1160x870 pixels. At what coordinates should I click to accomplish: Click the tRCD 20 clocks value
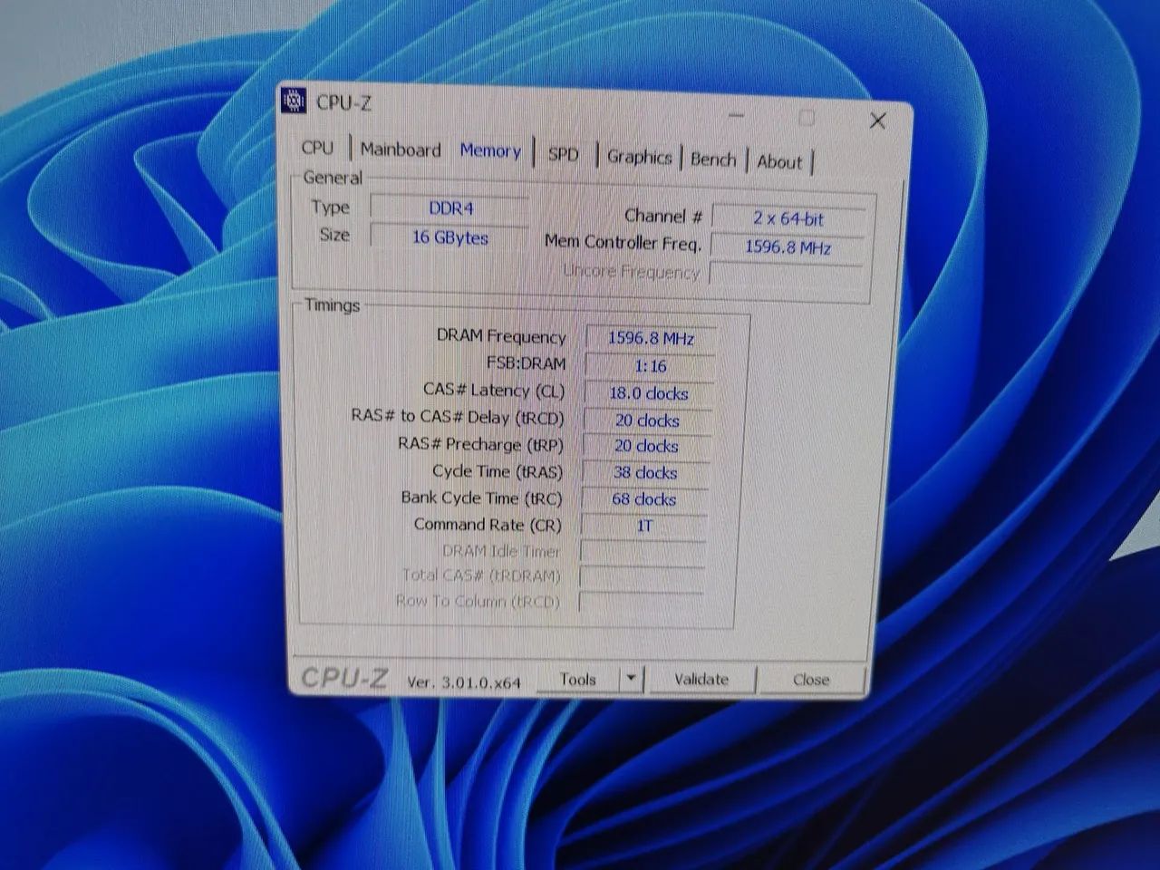[x=647, y=420]
